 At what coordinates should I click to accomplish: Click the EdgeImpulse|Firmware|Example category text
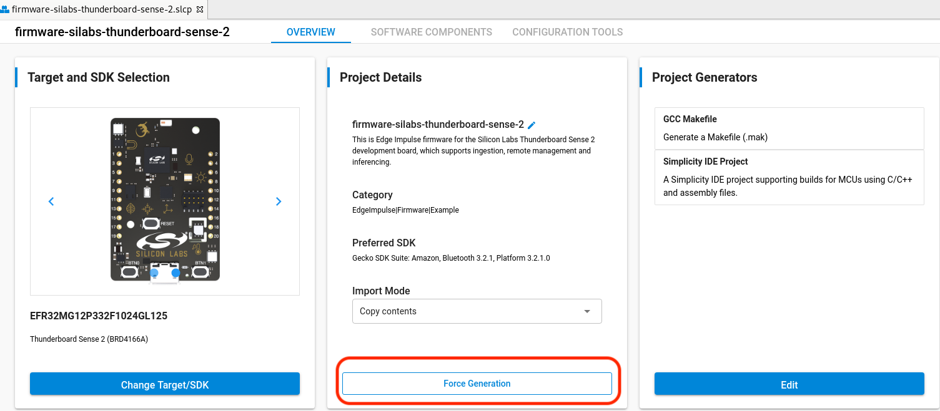coord(405,210)
